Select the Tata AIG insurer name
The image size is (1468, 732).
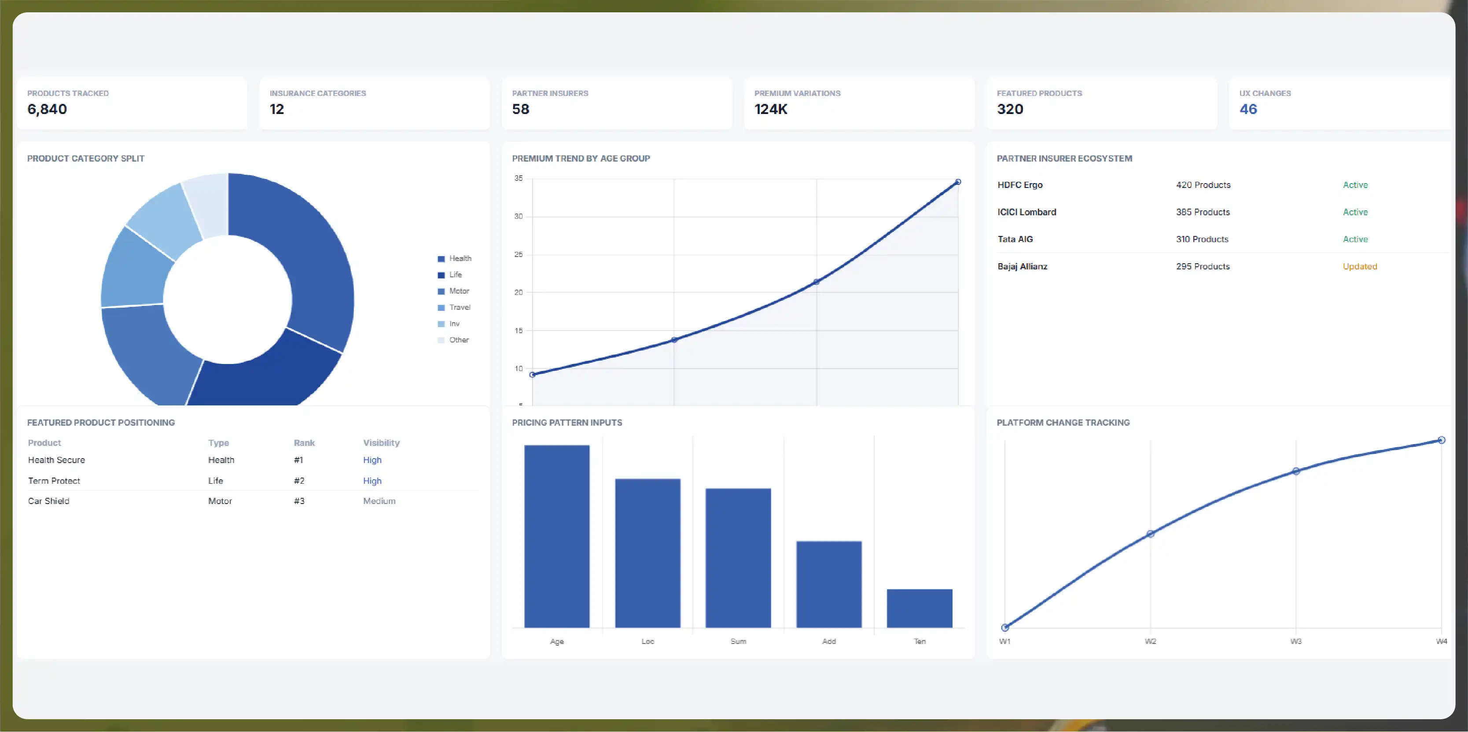tap(1015, 239)
